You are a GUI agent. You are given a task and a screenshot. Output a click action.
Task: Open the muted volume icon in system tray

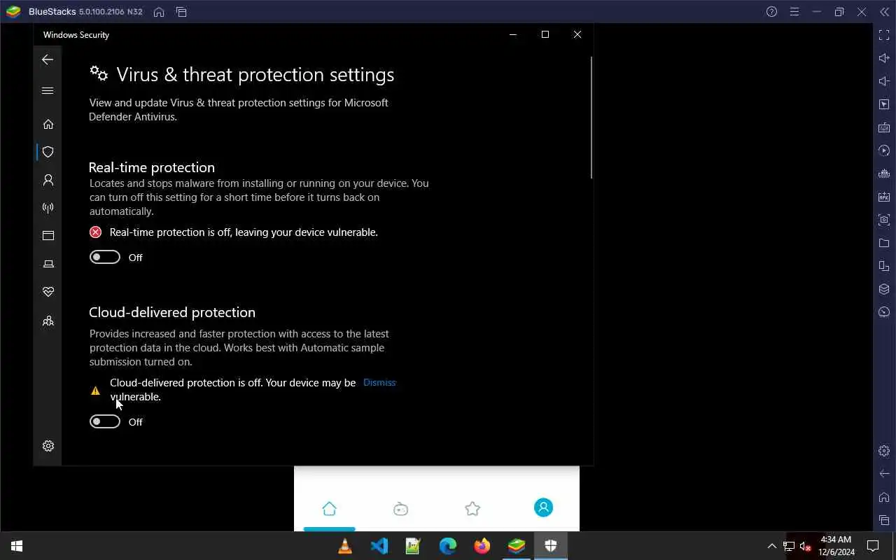coord(805,546)
